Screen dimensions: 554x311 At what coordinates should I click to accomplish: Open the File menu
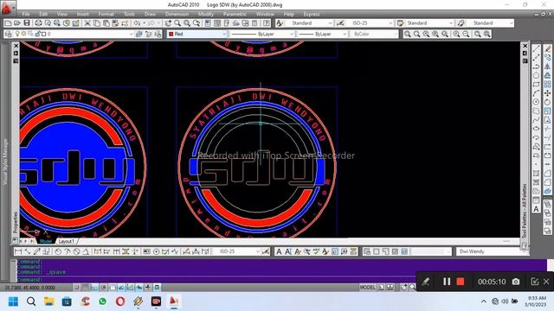[26, 14]
